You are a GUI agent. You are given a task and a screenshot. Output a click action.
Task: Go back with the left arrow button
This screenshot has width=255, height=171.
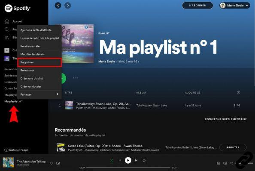(58, 6)
